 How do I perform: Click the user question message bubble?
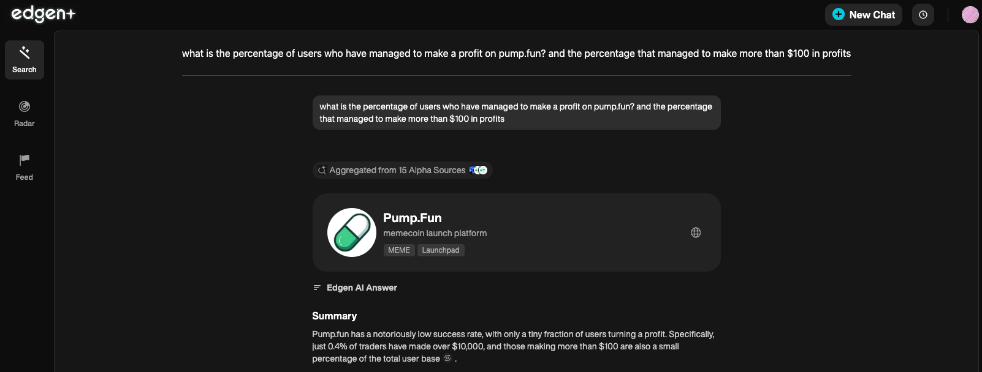516,113
